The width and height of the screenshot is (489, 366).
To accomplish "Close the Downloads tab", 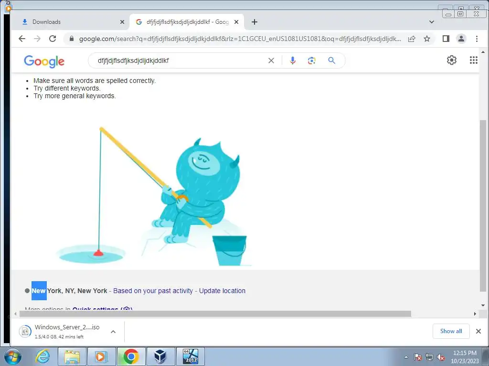I will pos(122,22).
